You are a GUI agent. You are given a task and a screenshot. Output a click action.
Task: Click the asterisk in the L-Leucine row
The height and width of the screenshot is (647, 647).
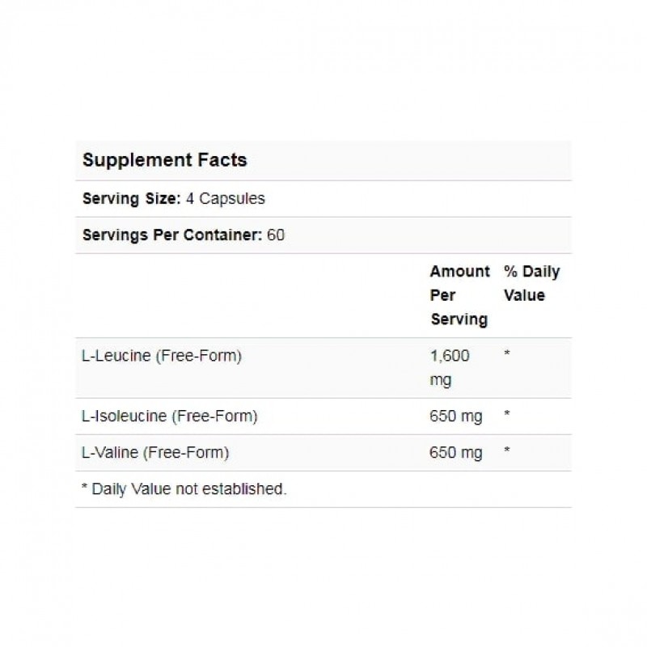coord(507,354)
